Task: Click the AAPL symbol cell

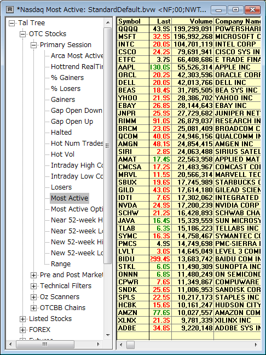Action: 133,67
